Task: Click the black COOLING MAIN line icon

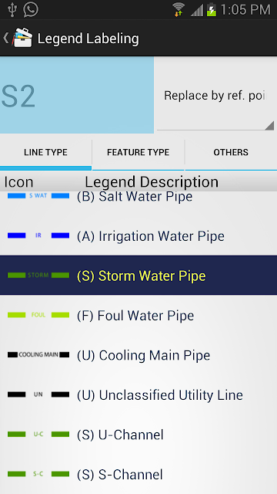Action: [x=38, y=354]
